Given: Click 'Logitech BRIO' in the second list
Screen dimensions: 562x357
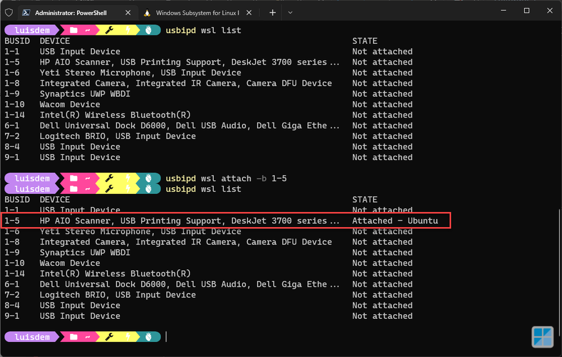Looking at the screenshot, I should click(73, 295).
